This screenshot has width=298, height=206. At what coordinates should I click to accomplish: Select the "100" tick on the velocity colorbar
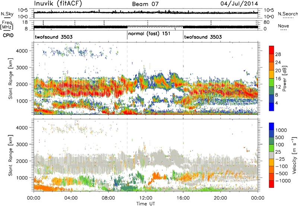coord(280,145)
